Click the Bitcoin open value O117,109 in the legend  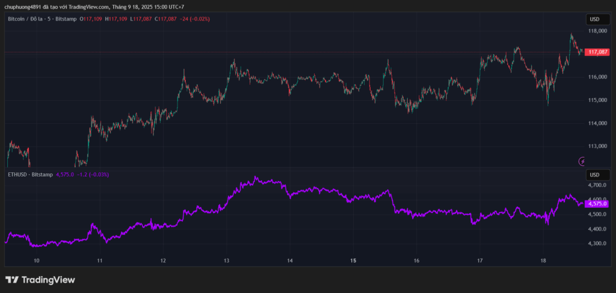pyautogui.click(x=91, y=19)
